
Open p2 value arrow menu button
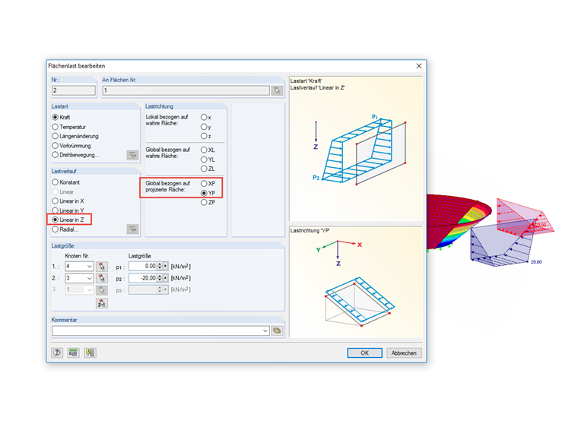point(166,278)
